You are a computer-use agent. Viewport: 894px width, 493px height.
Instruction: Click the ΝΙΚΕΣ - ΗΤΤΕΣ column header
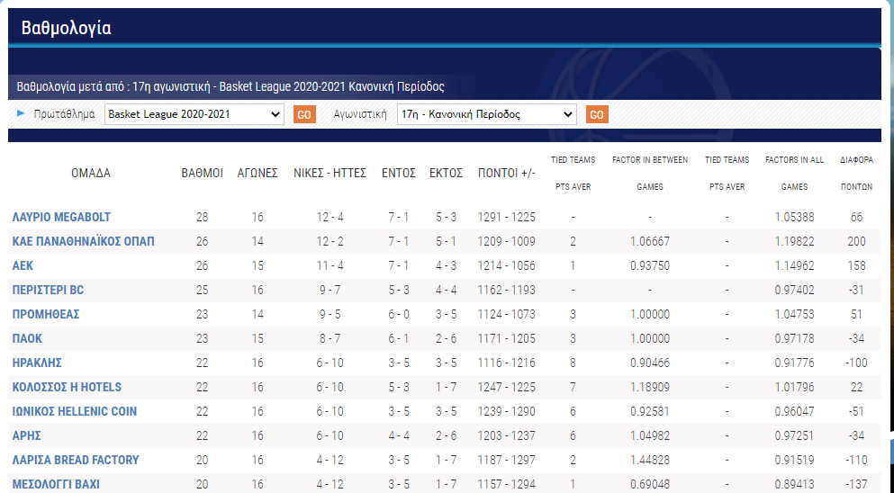pos(330,173)
